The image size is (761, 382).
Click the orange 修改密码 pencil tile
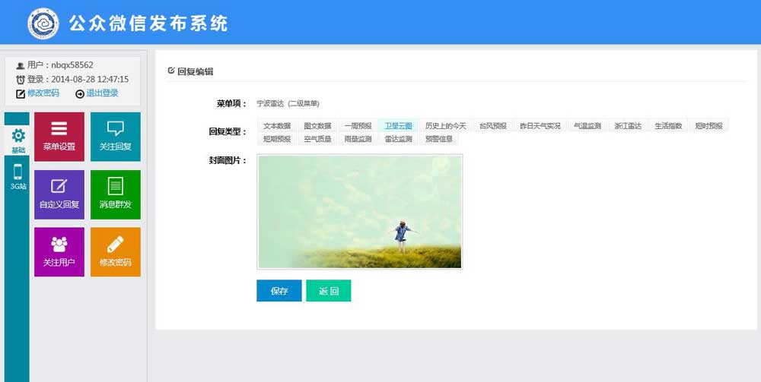pos(115,252)
